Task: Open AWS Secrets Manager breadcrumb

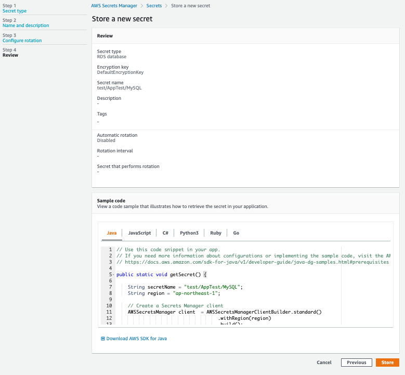Action: pyautogui.click(x=114, y=6)
